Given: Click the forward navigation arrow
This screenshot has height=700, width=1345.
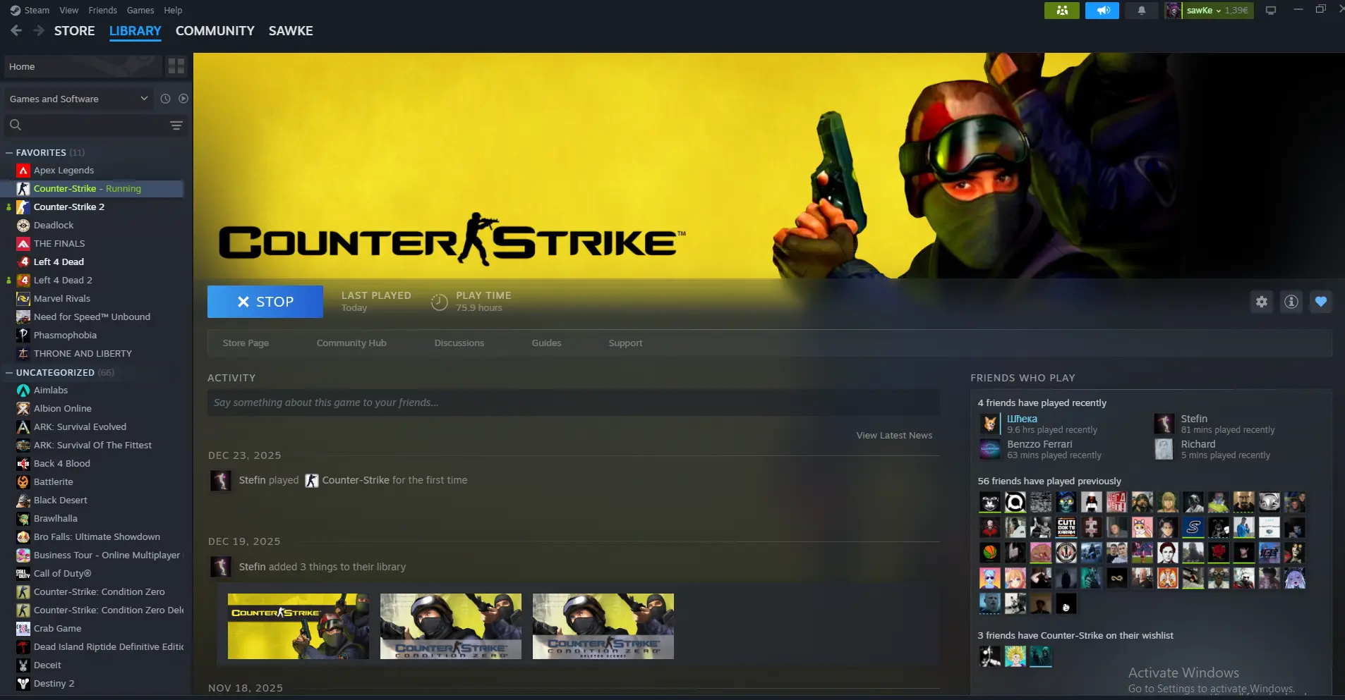Looking at the screenshot, I should (38, 30).
